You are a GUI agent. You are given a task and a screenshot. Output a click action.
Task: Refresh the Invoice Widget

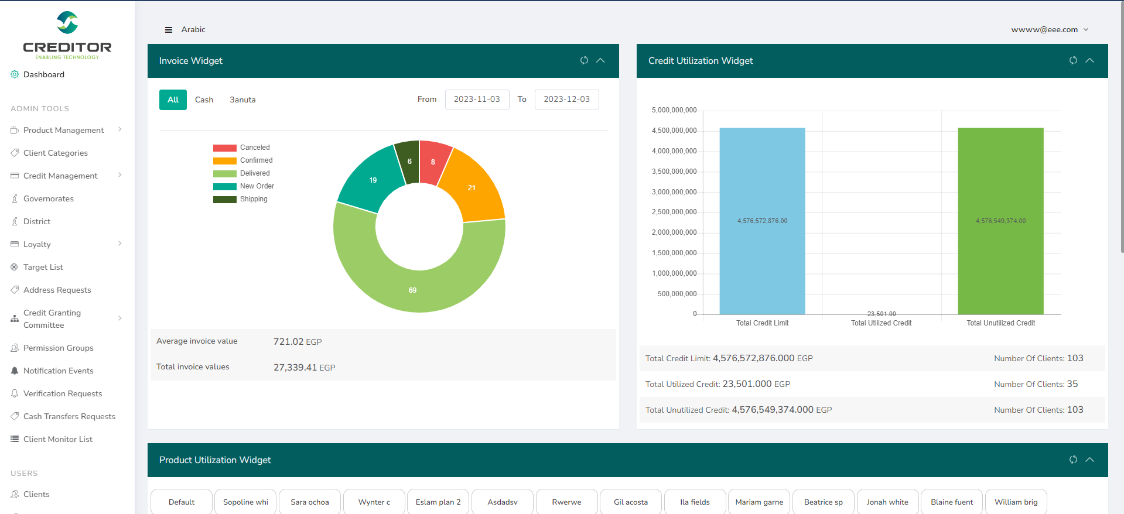[584, 60]
